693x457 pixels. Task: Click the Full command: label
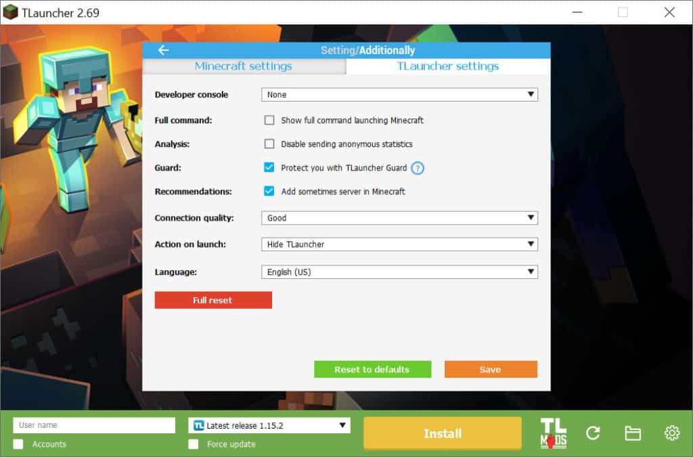click(183, 121)
